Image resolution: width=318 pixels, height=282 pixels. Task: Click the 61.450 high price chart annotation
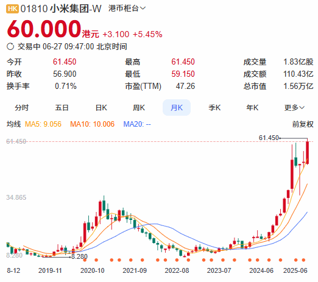click(269, 138)
